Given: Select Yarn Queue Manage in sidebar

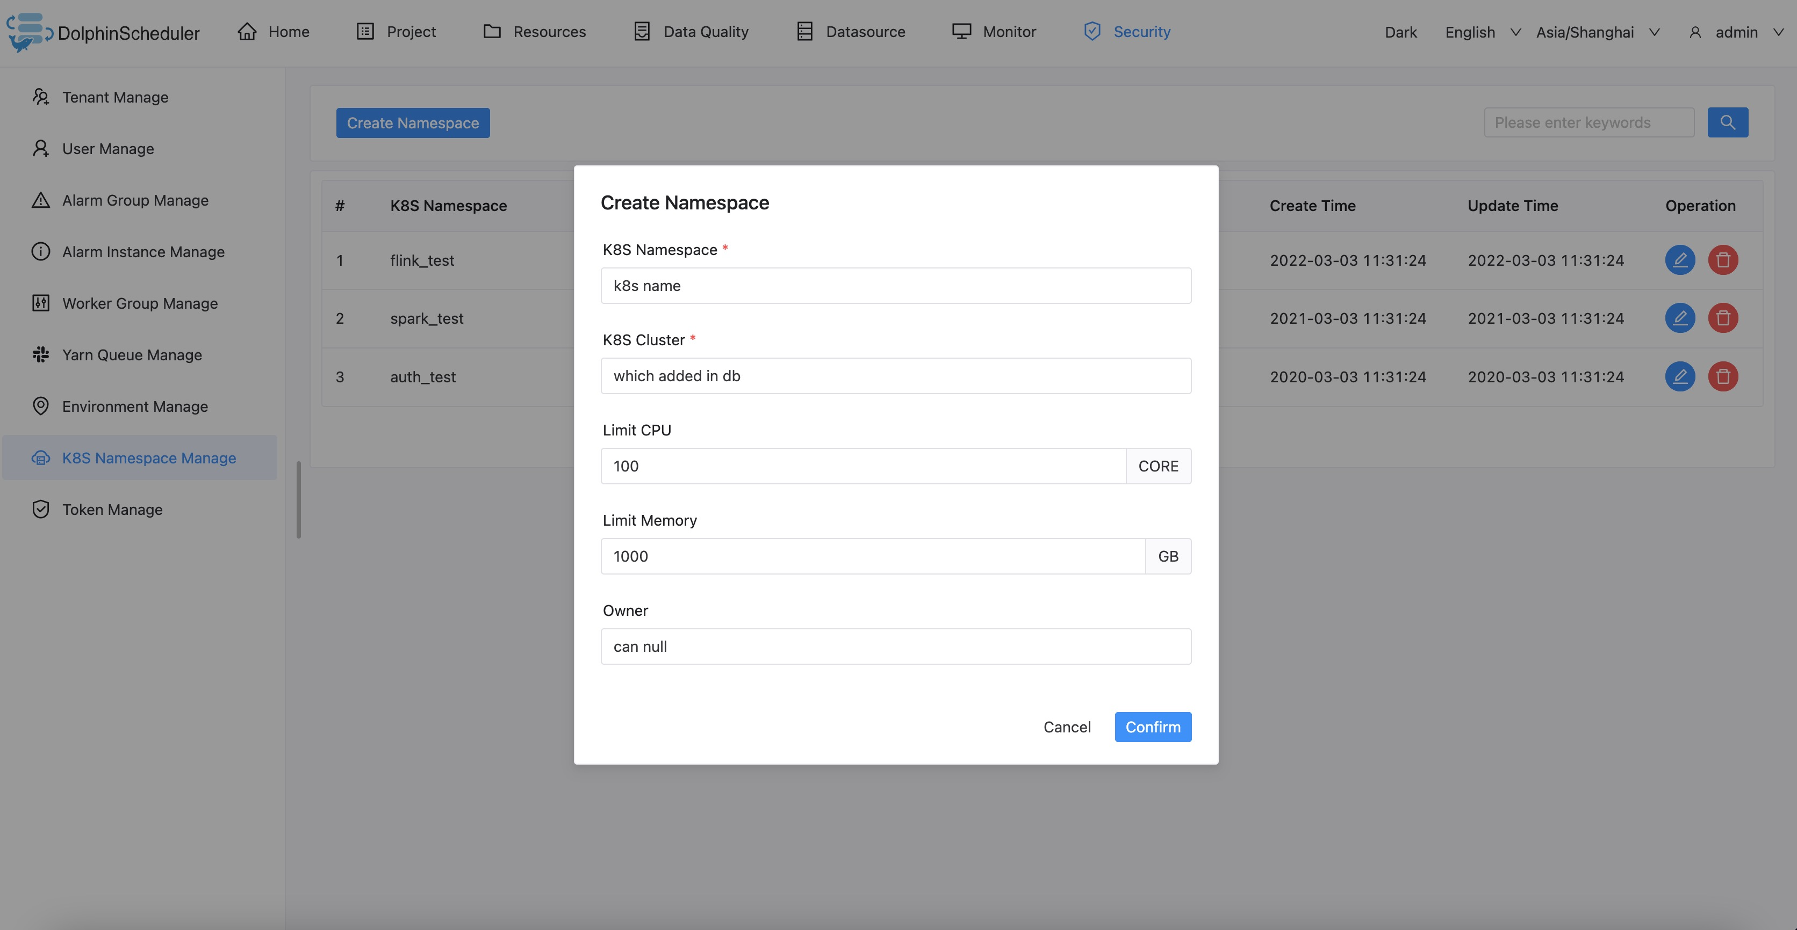Looking at the screenshot, I should 140,355.
